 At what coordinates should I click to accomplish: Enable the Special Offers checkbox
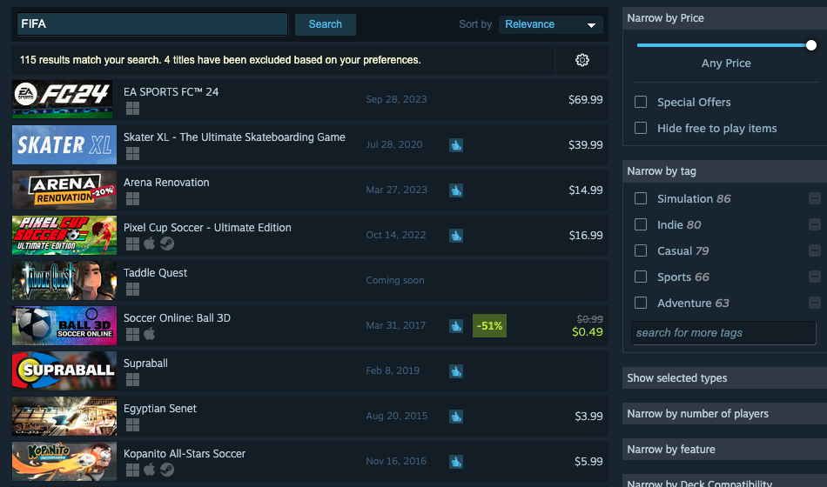click(641, 102)
